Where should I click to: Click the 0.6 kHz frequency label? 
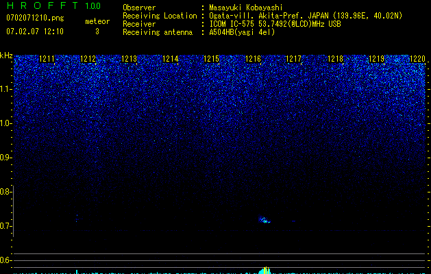(x=5, y=260)
